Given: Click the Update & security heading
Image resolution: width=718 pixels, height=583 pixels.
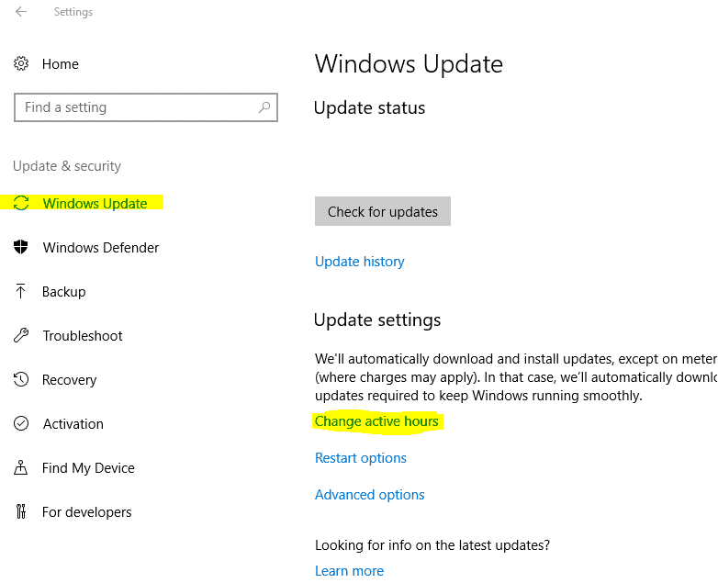Looking at the screenshot, I should [67, 166].
